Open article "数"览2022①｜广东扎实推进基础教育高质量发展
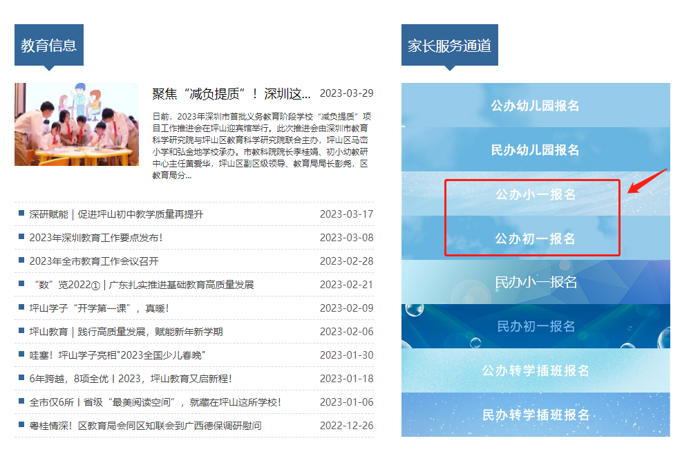 pyautogui.click(x=144, y=285)
